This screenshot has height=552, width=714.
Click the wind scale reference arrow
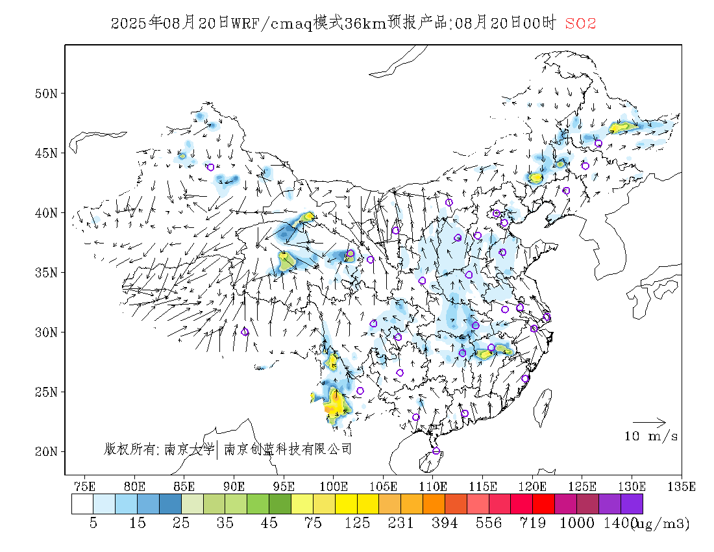tap(649, 422)
